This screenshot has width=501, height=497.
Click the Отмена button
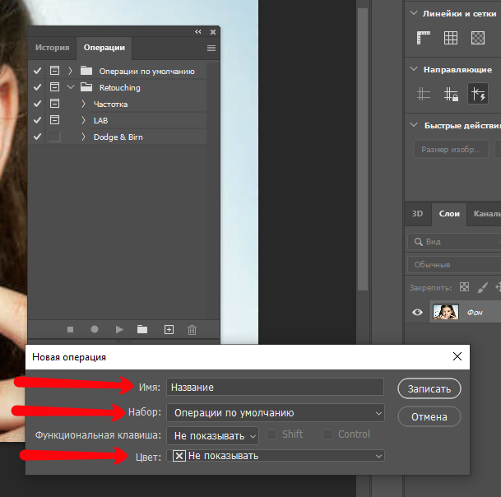(429, 416)
